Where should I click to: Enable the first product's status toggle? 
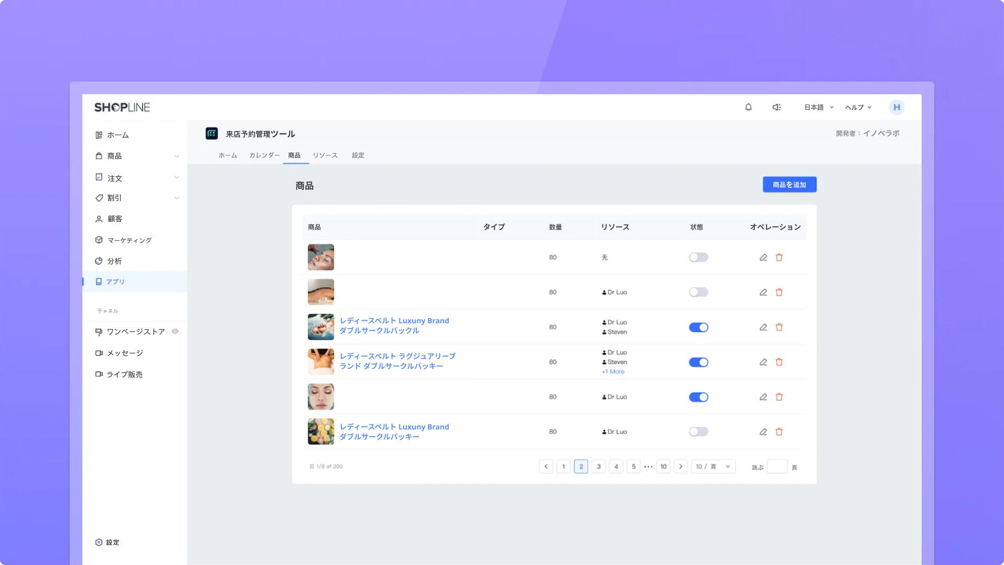(x=698, y=257)
